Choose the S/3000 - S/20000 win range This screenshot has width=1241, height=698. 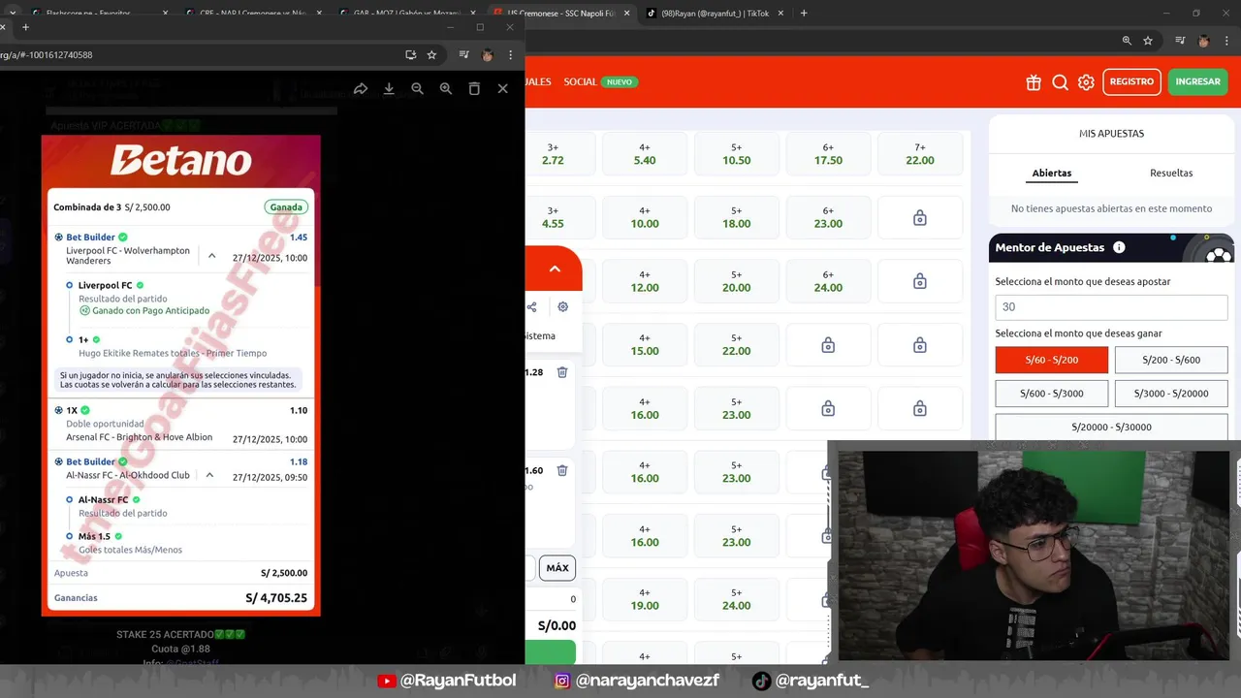(1171, 394)
